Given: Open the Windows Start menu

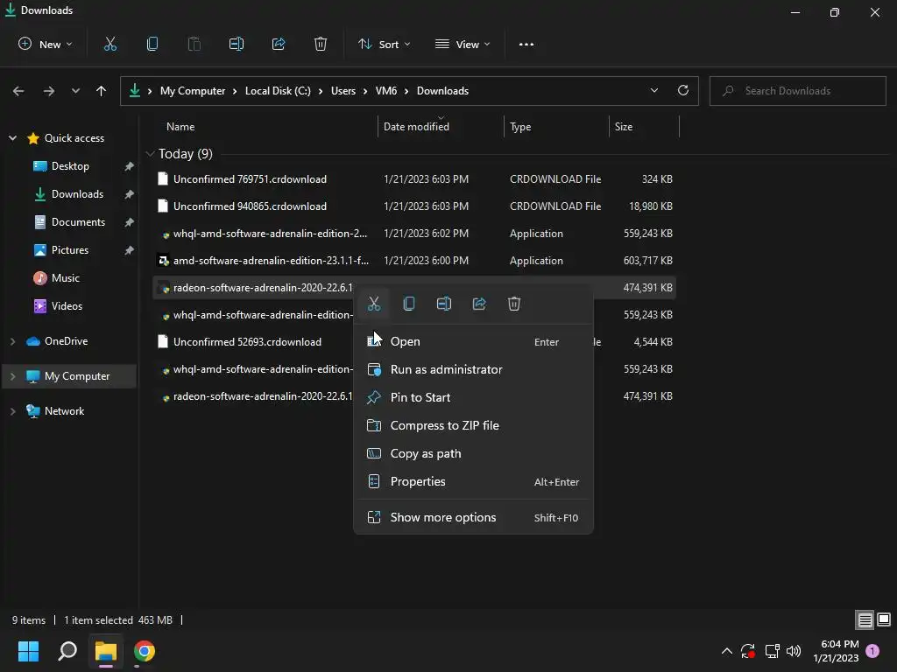Looking at the screenshot, I should coord(28,651).
